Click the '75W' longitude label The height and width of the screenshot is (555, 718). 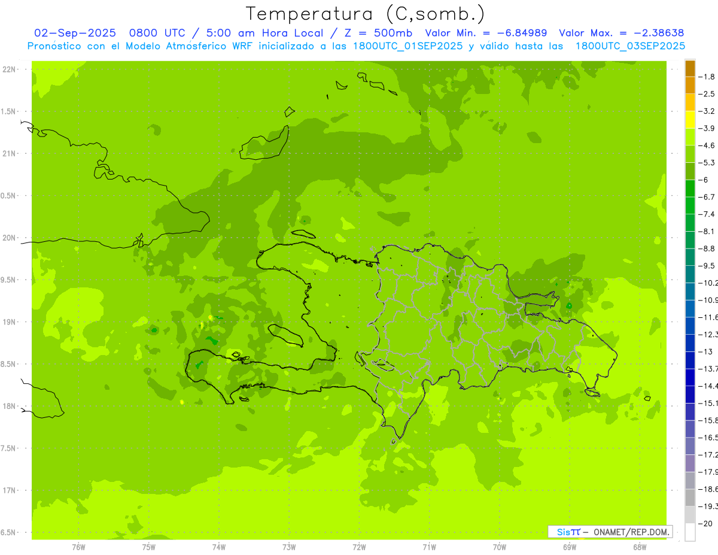[149, 547]
